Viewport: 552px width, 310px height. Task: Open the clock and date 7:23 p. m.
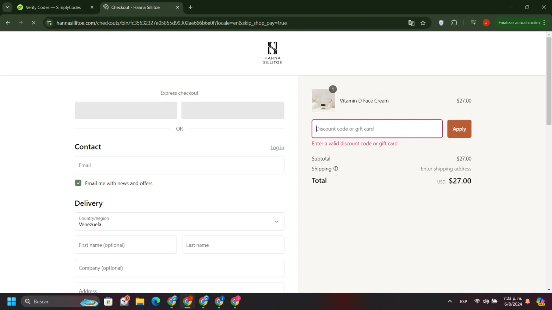click(513, 302)
